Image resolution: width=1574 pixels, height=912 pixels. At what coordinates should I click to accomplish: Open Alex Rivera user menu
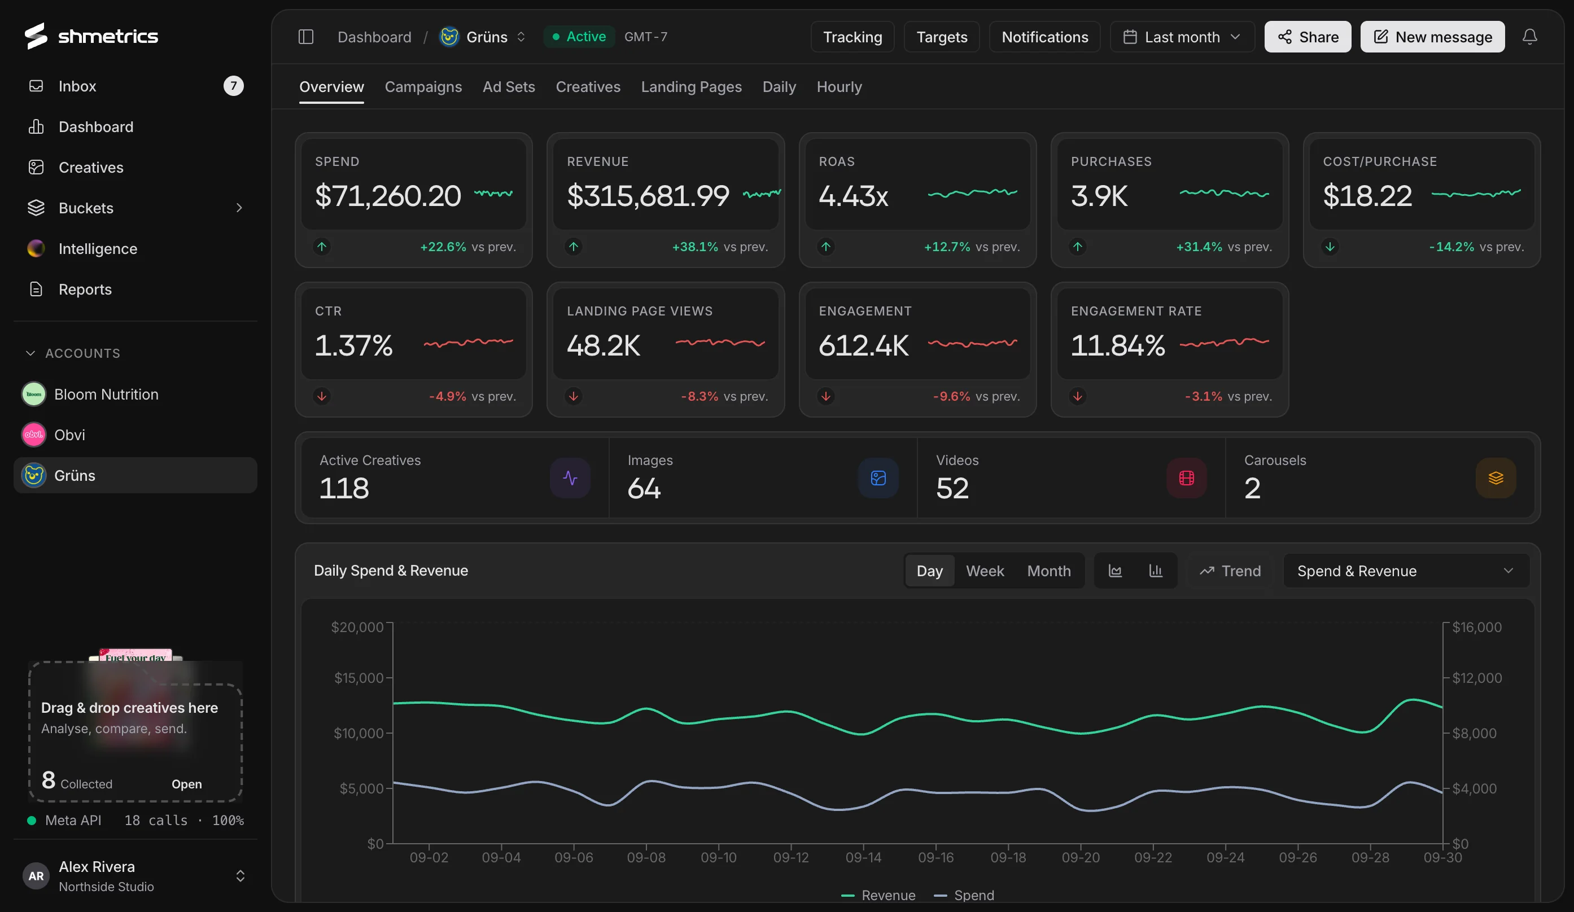(x=135, y=876)
